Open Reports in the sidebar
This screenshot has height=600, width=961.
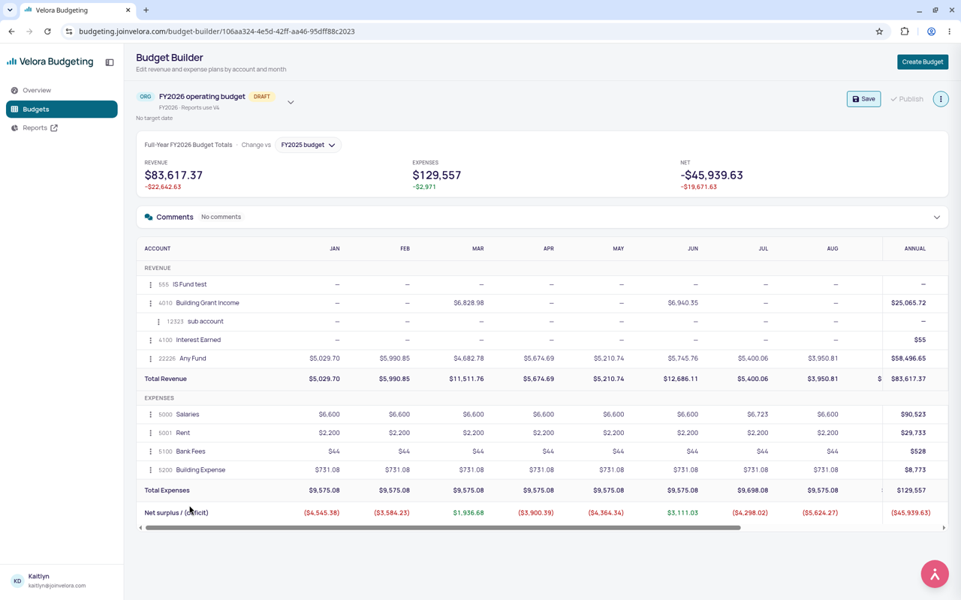62,128
